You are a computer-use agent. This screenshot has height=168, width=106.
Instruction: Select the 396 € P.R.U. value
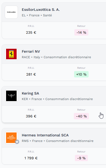click(31, 116)
